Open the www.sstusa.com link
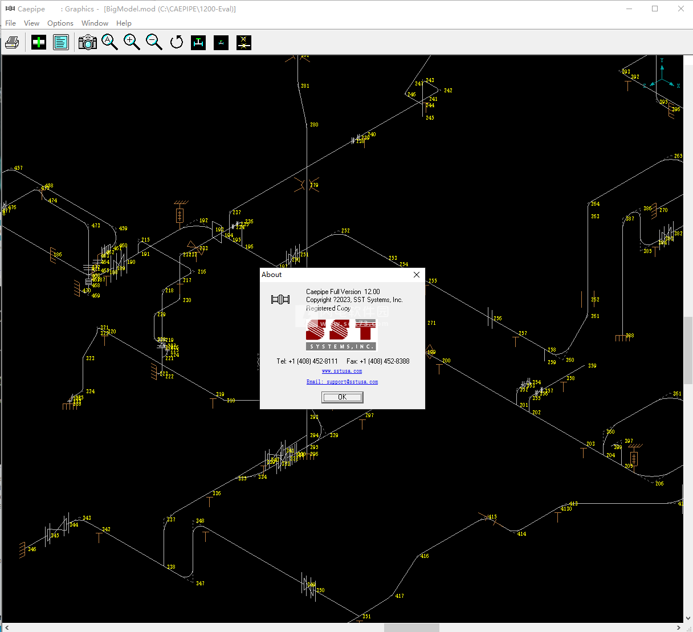The width and height of the screenshot is (693, 632). click(342, 371)
